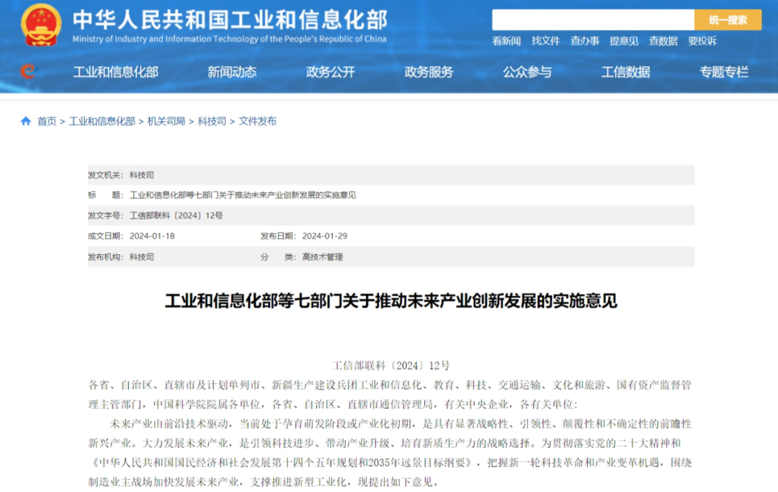Open the 政务公开 nav menu

click(331, 73)
